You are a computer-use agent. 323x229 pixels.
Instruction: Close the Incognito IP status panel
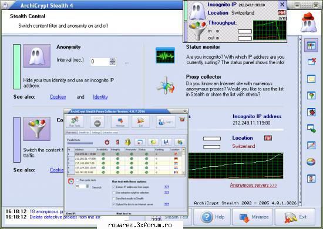282,4
